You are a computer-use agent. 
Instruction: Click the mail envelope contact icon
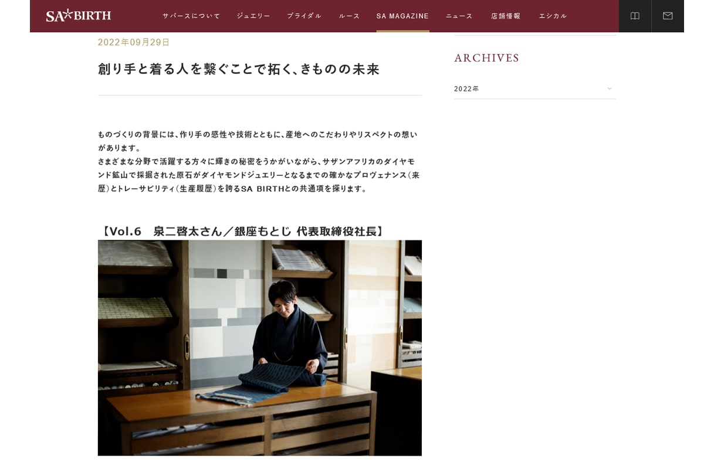tap(668, 16)
